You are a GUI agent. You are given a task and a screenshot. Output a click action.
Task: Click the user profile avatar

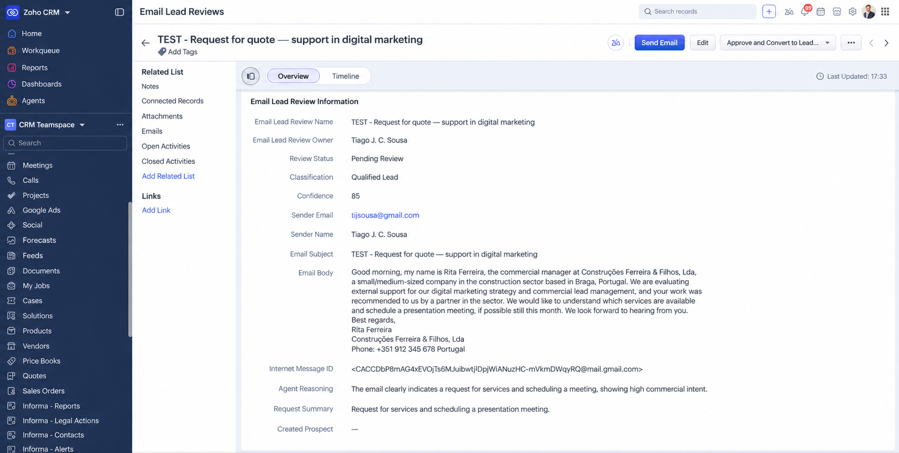pos(869,11)
